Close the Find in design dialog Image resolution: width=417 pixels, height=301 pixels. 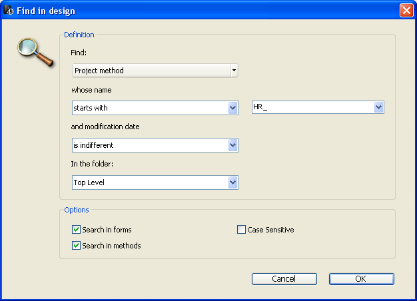(x=406, y=11)
